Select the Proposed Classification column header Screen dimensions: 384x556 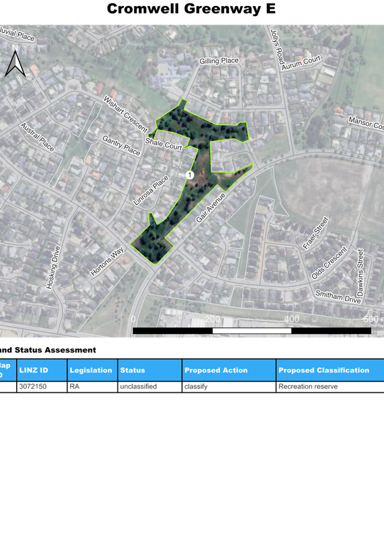tap(329, 370)
